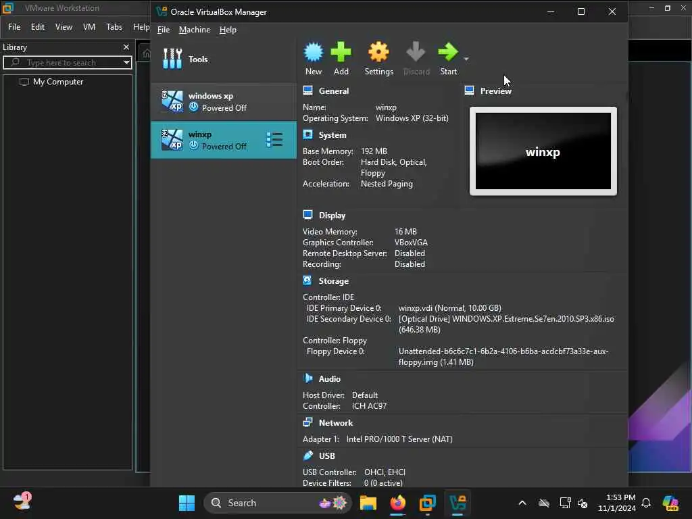The height and width of the screenshot is (519, 692).
Task: Click the winxp preview thumbnail
Action: pos(543,151)
